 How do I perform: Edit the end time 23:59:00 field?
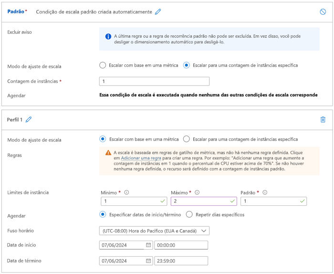coord(181,261)
